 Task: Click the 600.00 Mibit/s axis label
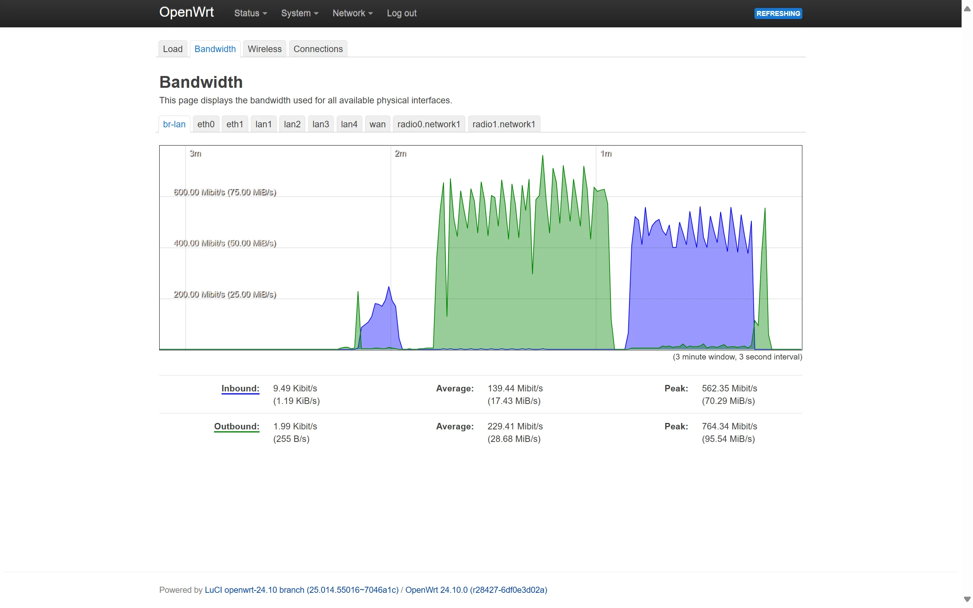coord(225,192)
